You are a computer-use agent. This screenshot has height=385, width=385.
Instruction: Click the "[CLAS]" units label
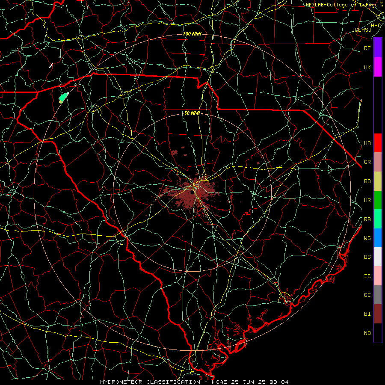pos(361,30)
